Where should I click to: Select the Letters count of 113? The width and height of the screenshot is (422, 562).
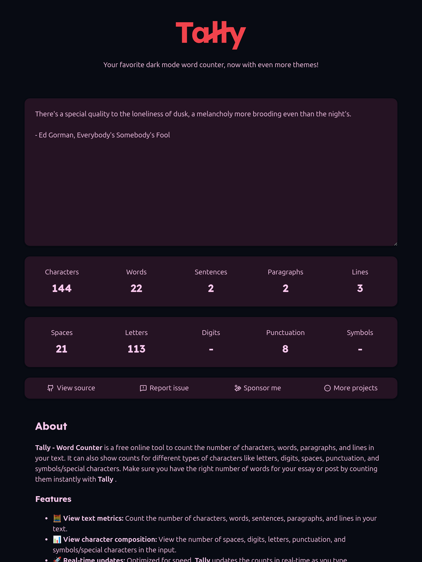[x=136, y=349]
